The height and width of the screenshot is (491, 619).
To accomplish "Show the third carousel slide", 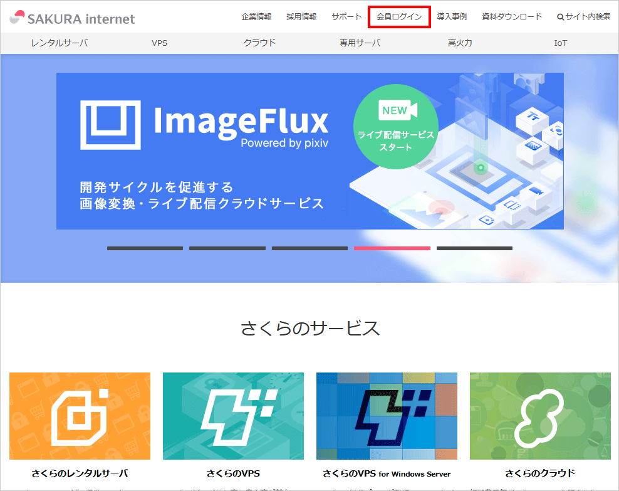I will tap(310, 248).
